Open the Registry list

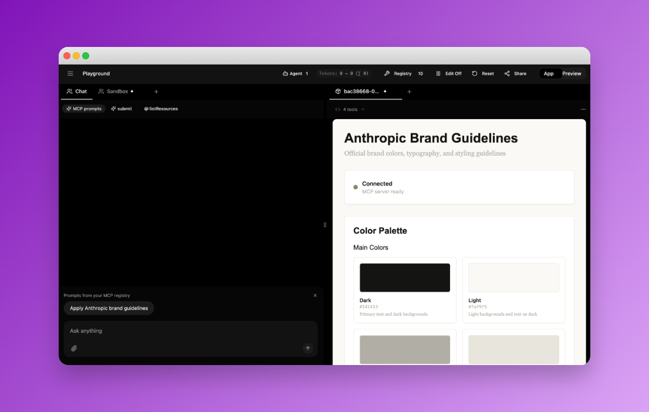[x=403, y=74]
